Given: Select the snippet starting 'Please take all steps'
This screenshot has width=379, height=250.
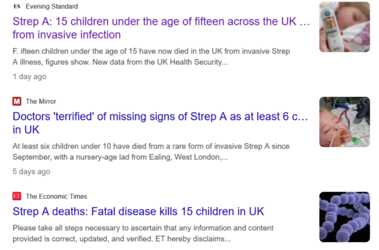Looking at the screenshot, I should point(143,228).
